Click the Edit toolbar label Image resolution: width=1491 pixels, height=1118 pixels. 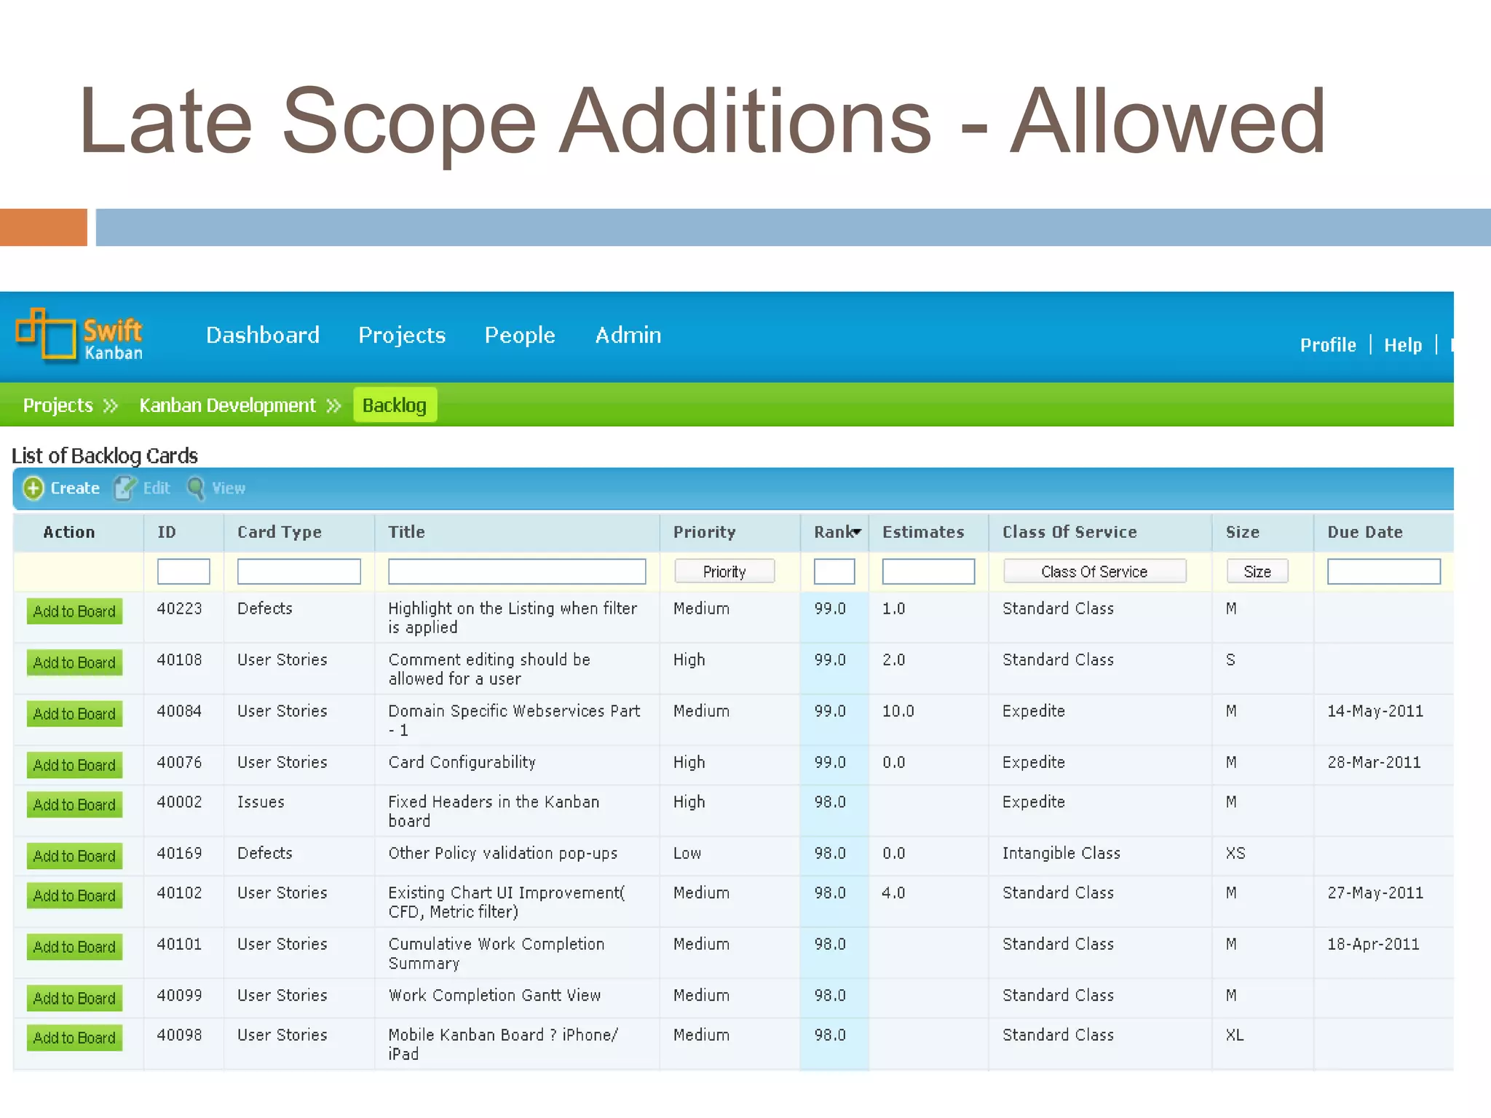tap(157, 488)
